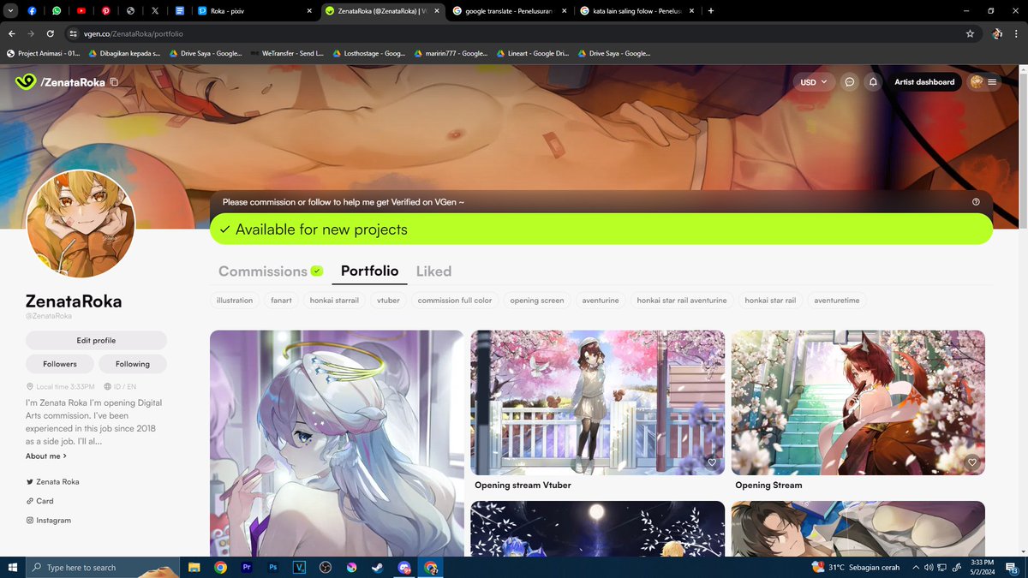This screenshot has width=1028, height=578.
Task: Open the tab search dropdown arrow
Action: [x=11, y=11]
